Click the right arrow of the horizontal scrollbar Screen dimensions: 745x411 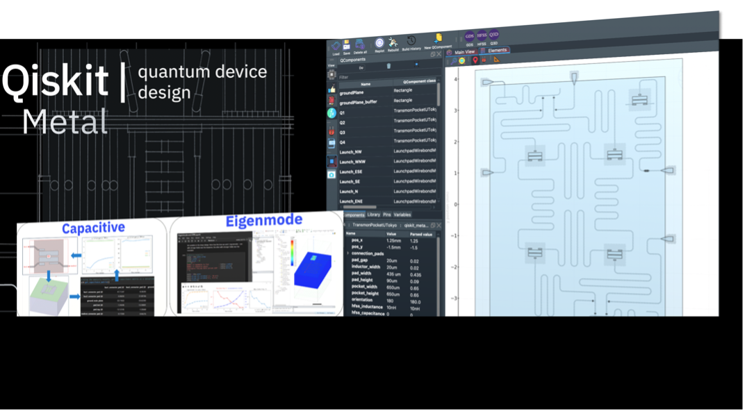click(434, 208)
